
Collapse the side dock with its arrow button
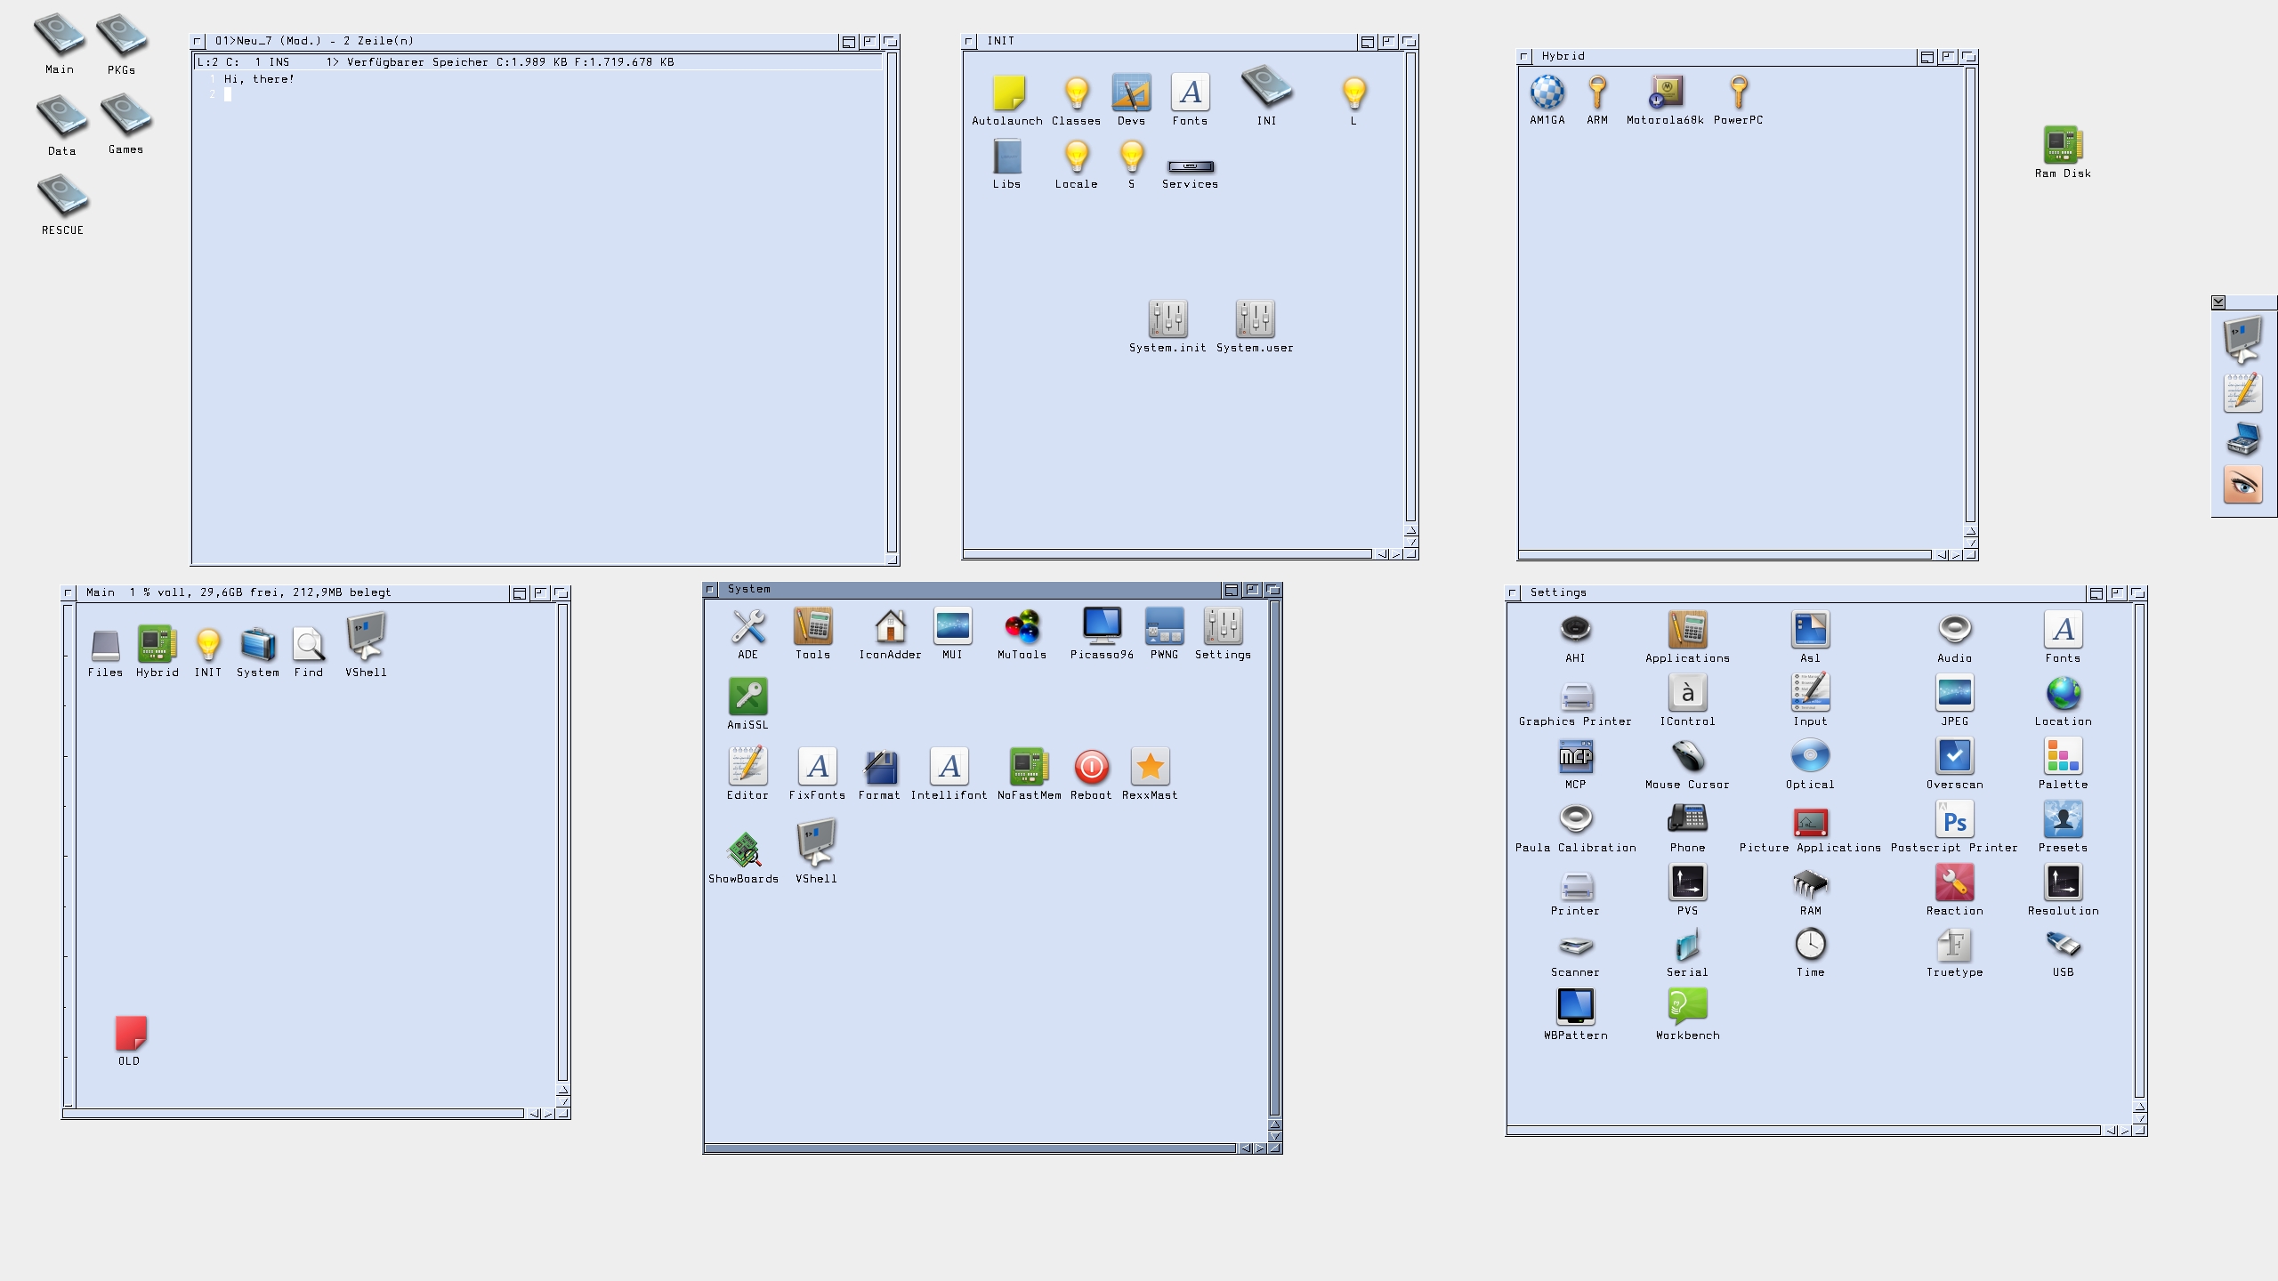[x=2218, y=302]
